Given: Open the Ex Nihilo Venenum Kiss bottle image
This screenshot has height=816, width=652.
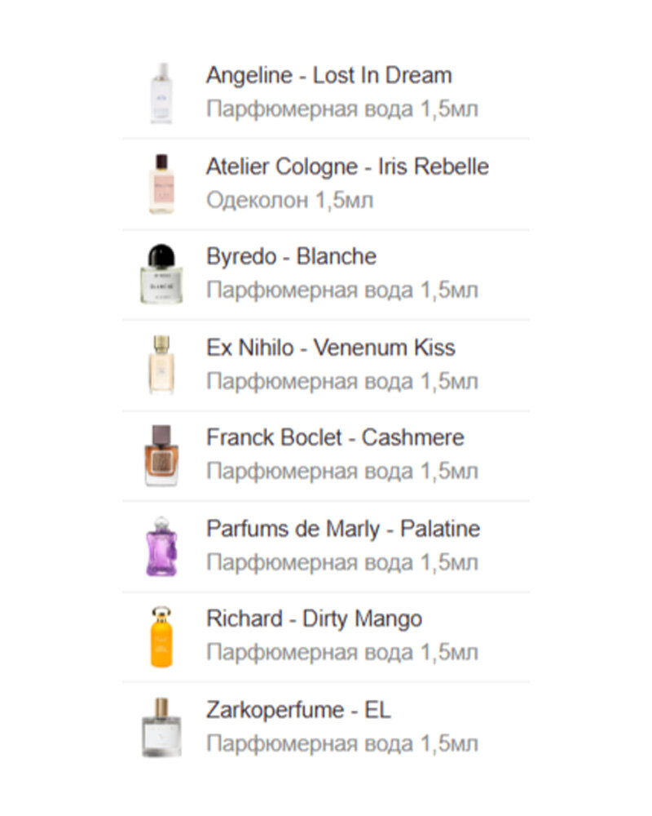Looking at the screenshot, I should coord(161,364).
